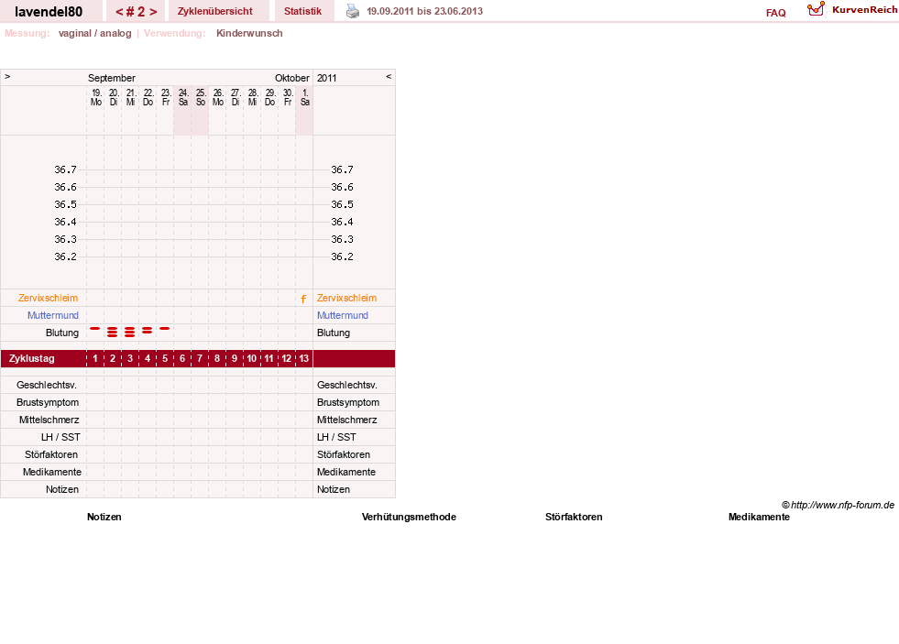Image resolution: width=899 pixels, height=644 pixels.
Task: Open the Zyklenübersicht tab
Action: (215, 11)
